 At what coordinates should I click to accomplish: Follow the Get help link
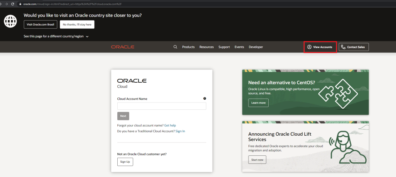coord(170,125)
